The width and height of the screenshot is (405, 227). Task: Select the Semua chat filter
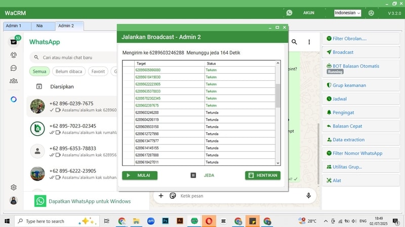pyautogui.click(x=39, y=71)
